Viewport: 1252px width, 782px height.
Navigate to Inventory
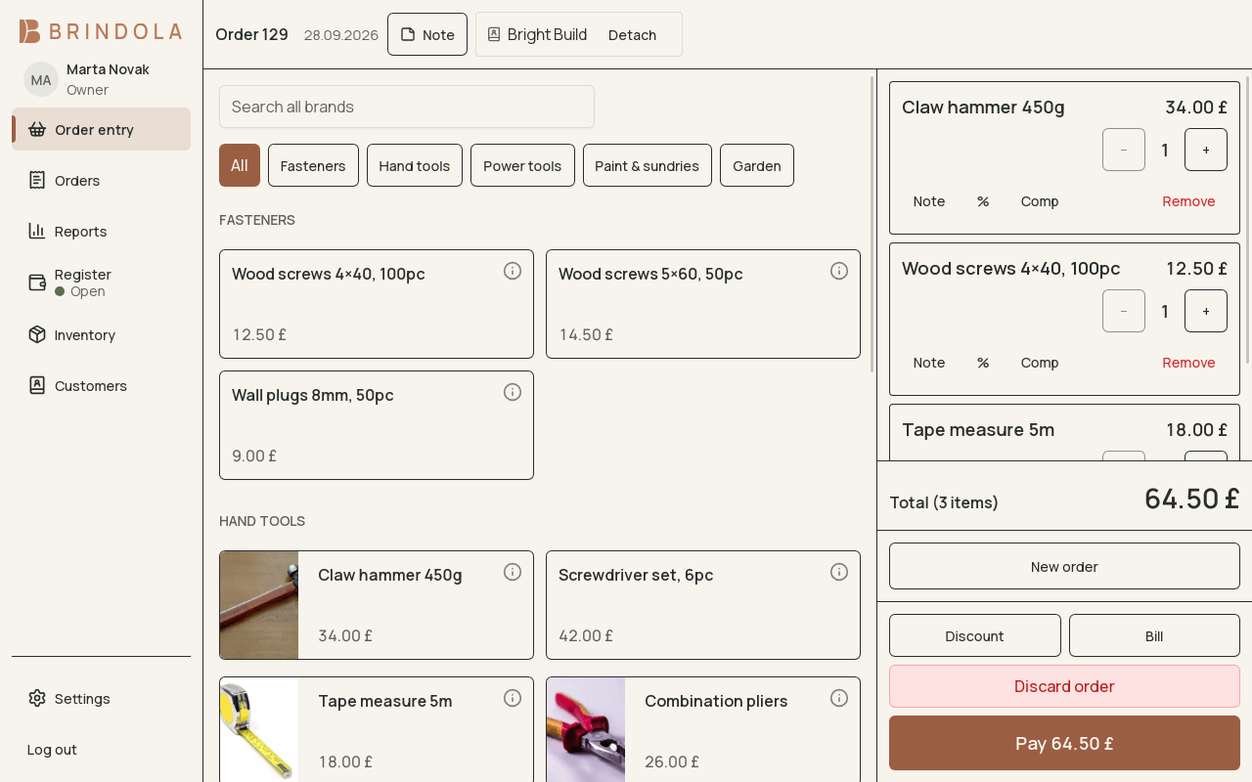click(x=101, y=334)
